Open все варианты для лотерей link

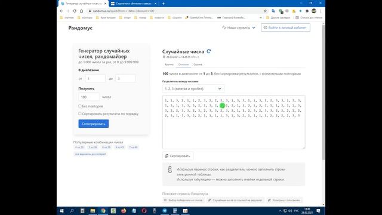click(90, 154)
